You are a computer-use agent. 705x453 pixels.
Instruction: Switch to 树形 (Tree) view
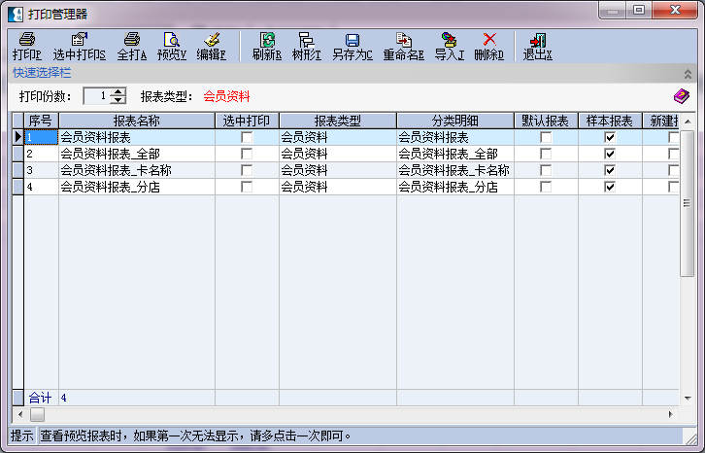tap(307, 46)
